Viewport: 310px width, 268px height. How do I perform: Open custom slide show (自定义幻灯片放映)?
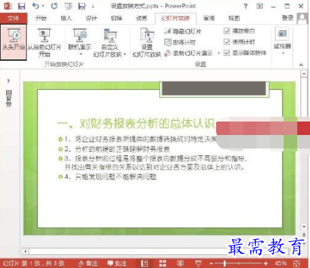(x=109, y=43)
